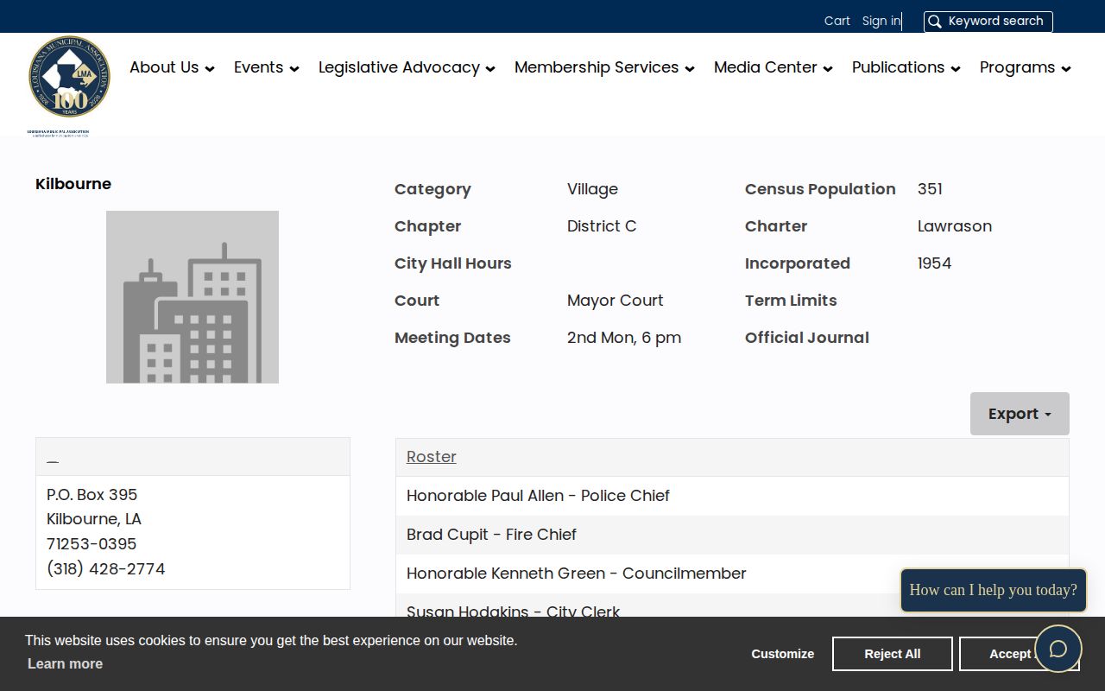
Task: Click the Incorporated value 1954
Action: [935, 263]
